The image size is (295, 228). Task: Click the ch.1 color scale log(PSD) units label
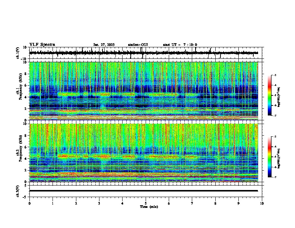(279, 97)
